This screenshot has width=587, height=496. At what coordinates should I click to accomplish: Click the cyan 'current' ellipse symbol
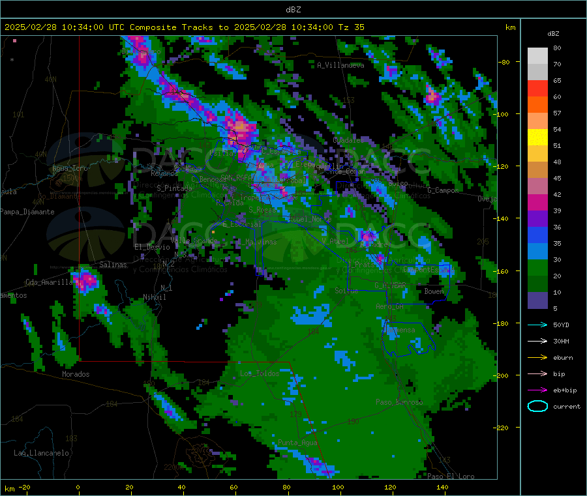[537, 406]
